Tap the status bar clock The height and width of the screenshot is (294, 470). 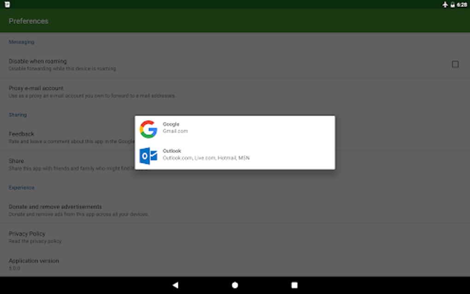tap(462, 5)
